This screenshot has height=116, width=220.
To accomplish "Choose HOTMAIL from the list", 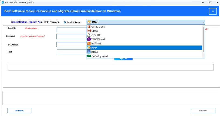I will 144,44.
